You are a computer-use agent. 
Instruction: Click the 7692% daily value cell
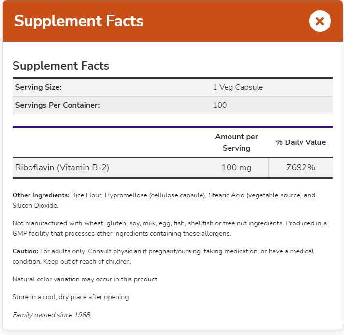301,167
